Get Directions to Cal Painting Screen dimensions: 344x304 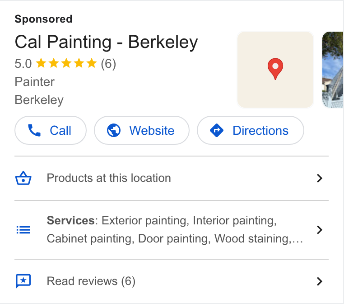(250, 130)
